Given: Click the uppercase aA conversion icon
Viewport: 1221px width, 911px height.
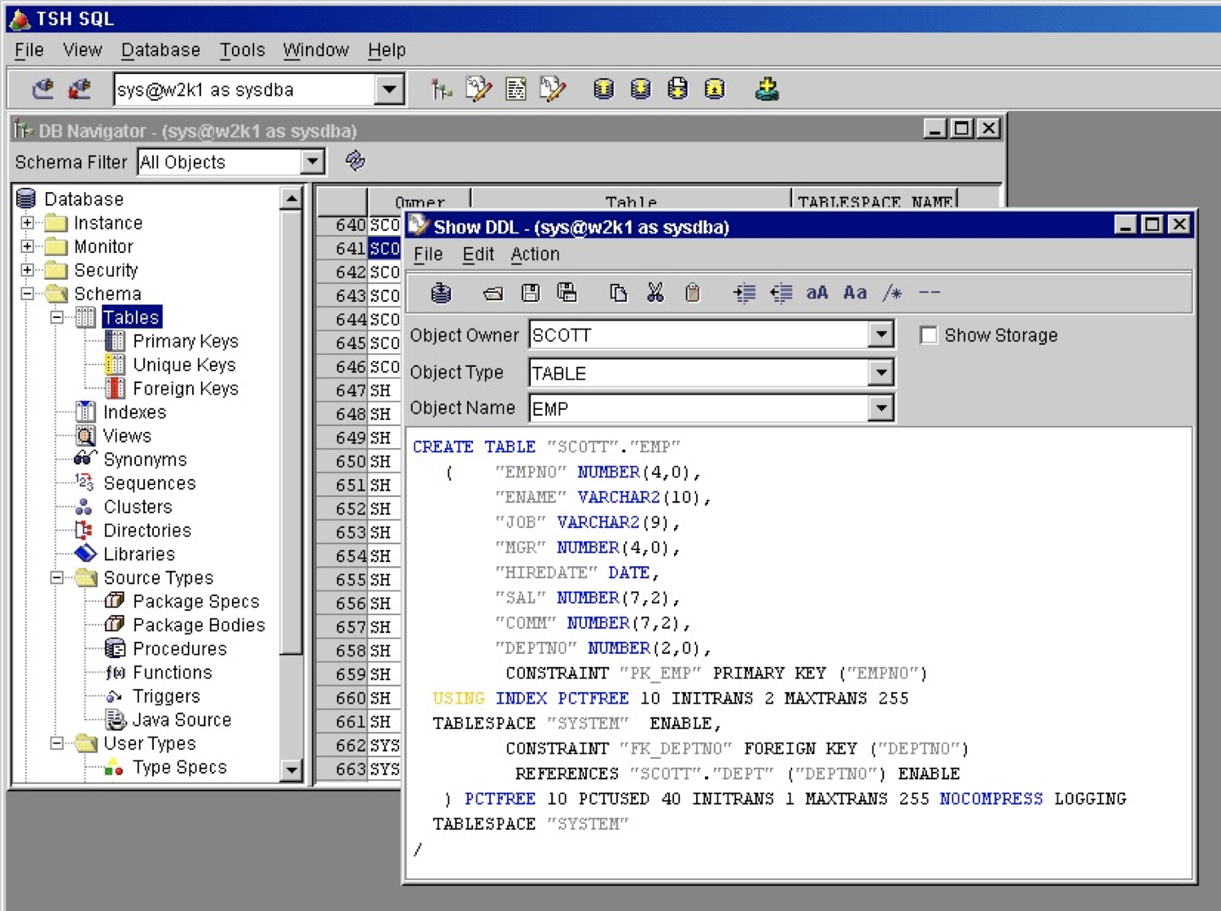Looking at the screenshot, I should click(817, 293).
